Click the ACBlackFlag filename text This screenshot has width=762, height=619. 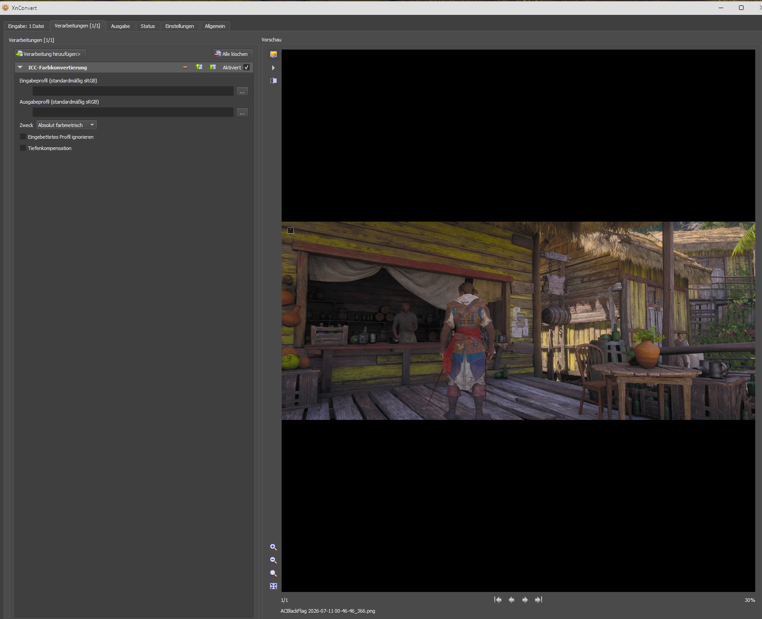click(x=328, y=611)
